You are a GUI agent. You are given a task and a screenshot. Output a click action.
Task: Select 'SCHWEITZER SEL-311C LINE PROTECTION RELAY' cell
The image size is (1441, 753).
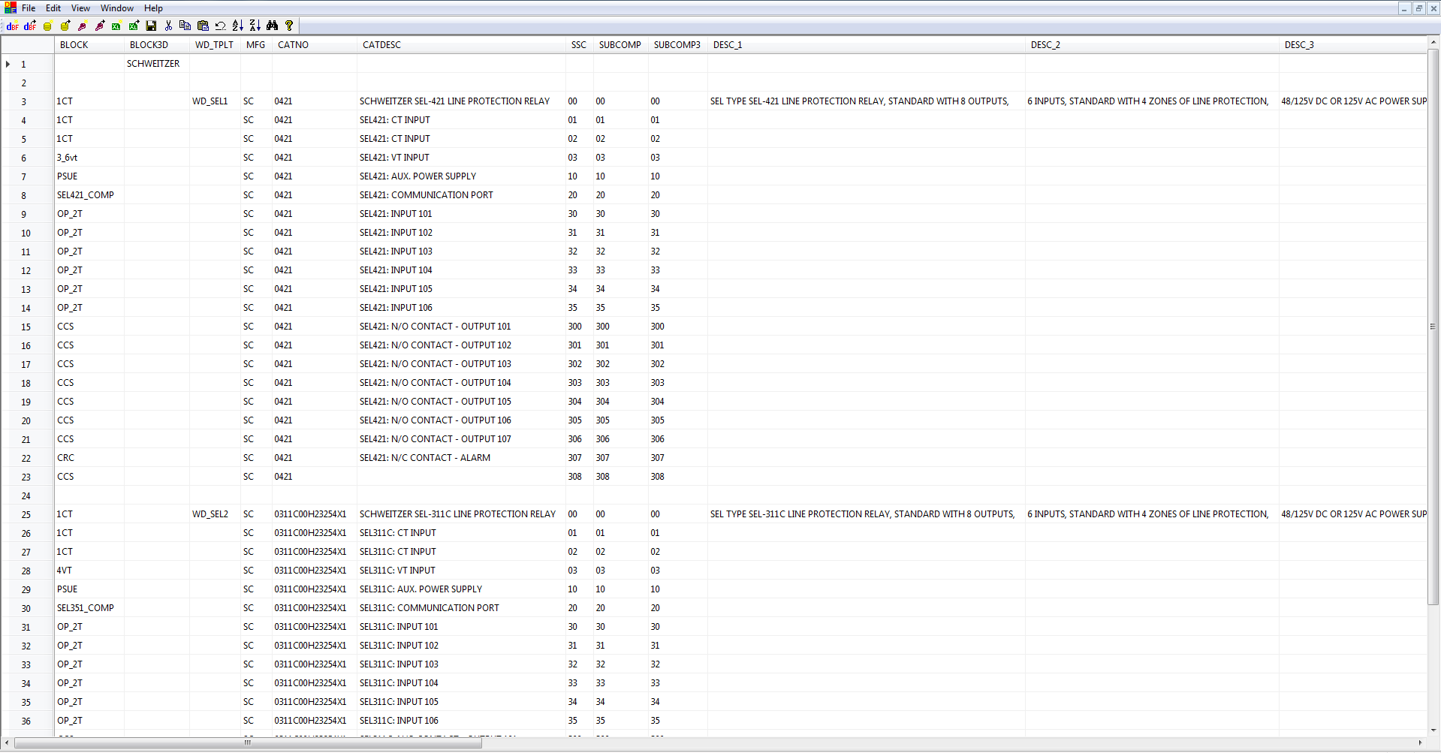(461, 514)
